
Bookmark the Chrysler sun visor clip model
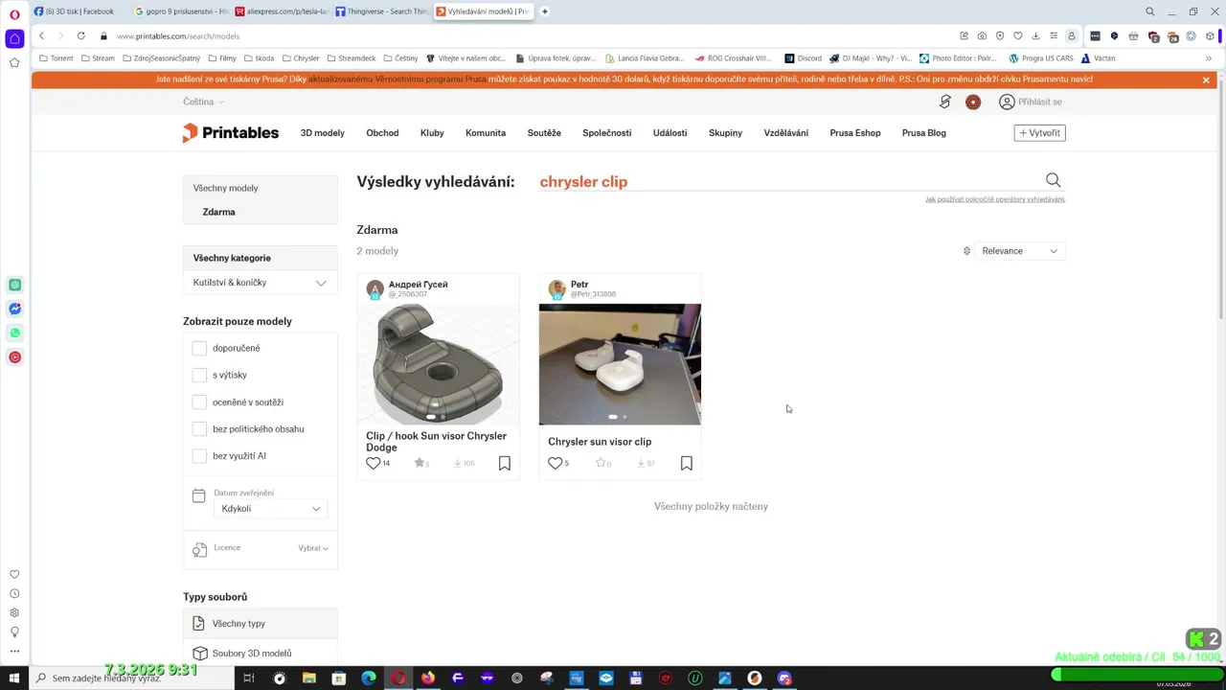[x=687, y=463]
